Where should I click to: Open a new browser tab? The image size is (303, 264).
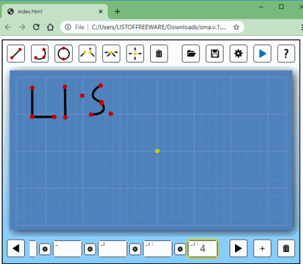(x=117, y=11)
